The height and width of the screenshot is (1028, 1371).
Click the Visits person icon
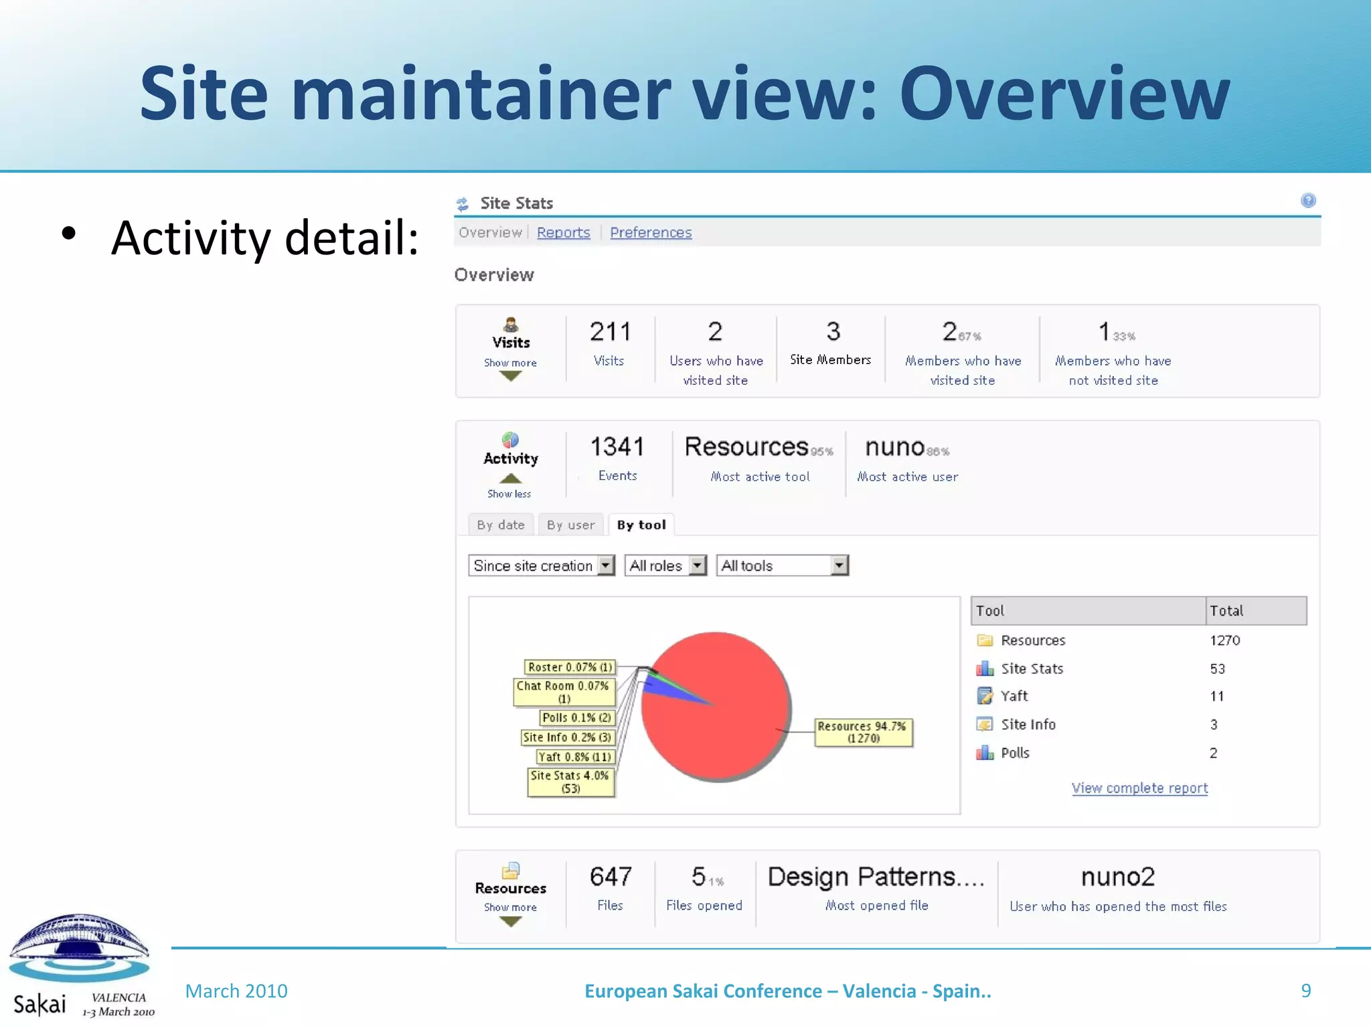511,325
